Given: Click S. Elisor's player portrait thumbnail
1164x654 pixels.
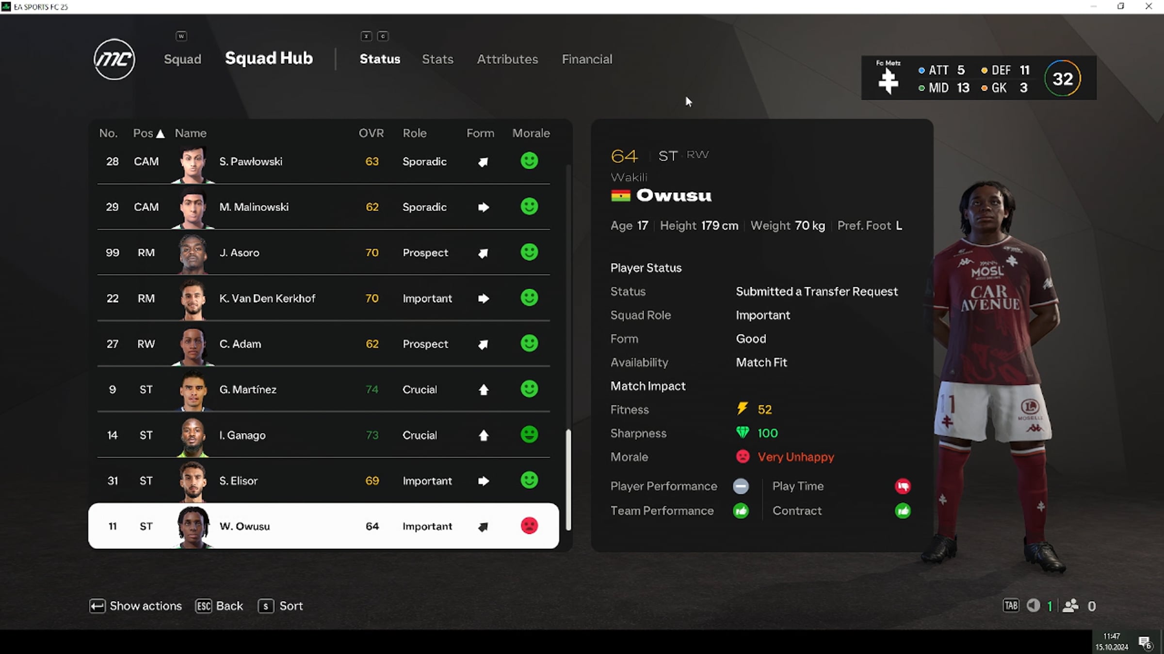Looking at the screenshot, I should click(x=193, y=481).
